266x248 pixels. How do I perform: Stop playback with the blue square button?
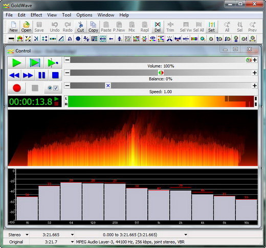pos(55,75)
